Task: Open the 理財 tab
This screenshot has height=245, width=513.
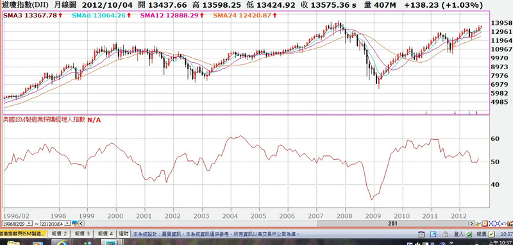Action: pyautogui.click(x=123, y=234)
